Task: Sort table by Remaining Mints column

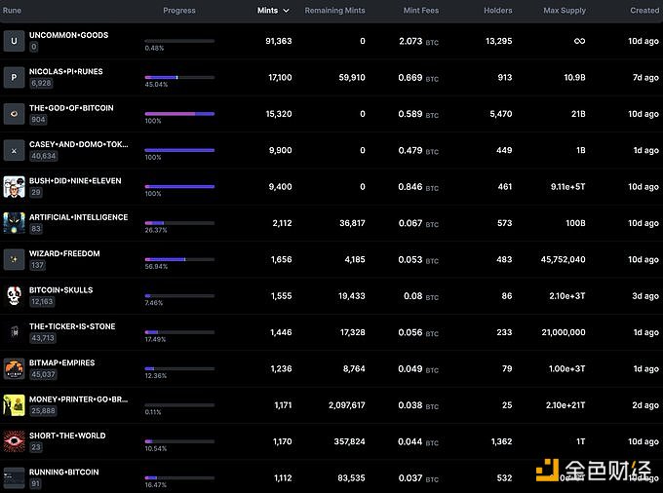Action: 334,10
